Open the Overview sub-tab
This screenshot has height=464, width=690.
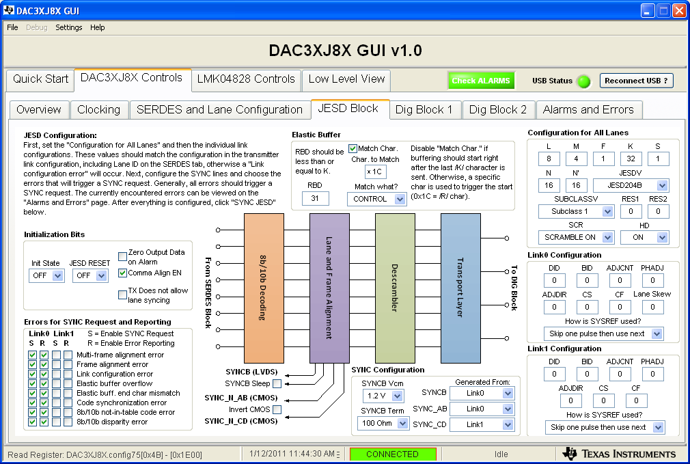(39, 109)
